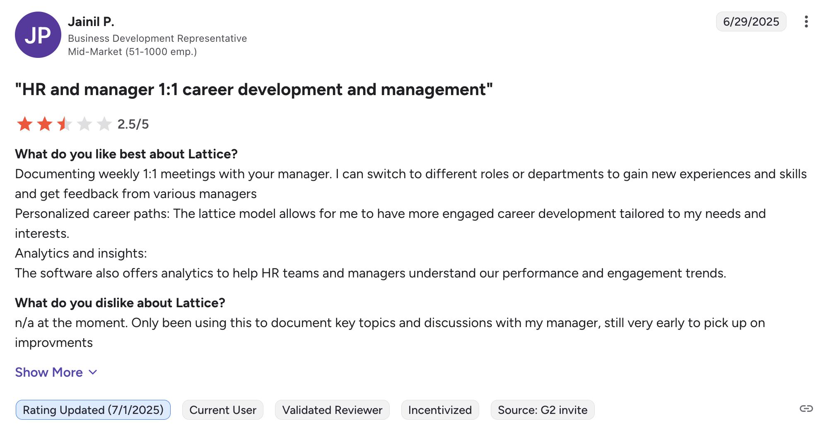Image resolution: width=830 pixels, height=435 pixels.
Task: Copy review link via chain icon
Action: click(x=806, y=409)
